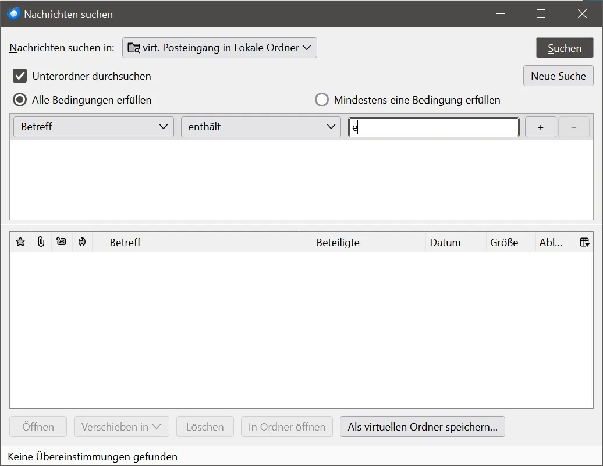
Task: Add a search condition with plus button
Action: (x=540, y=127)
